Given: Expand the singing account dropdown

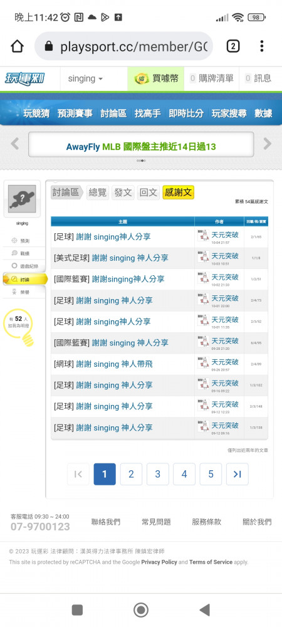Looking at the screenshot, I should 85,78.
